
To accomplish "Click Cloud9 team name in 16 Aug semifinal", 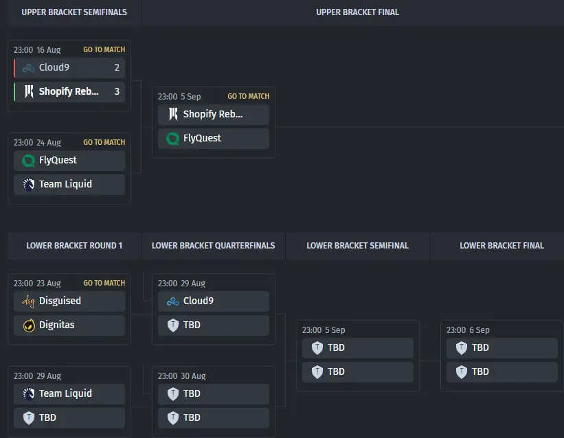I will [x=54, y=67].
